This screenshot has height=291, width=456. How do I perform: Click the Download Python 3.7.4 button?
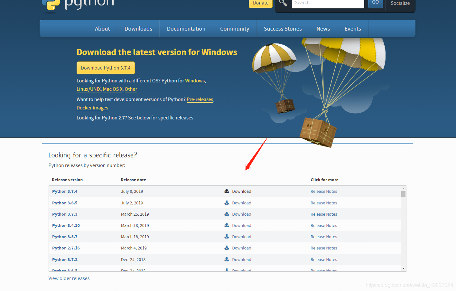106,68
